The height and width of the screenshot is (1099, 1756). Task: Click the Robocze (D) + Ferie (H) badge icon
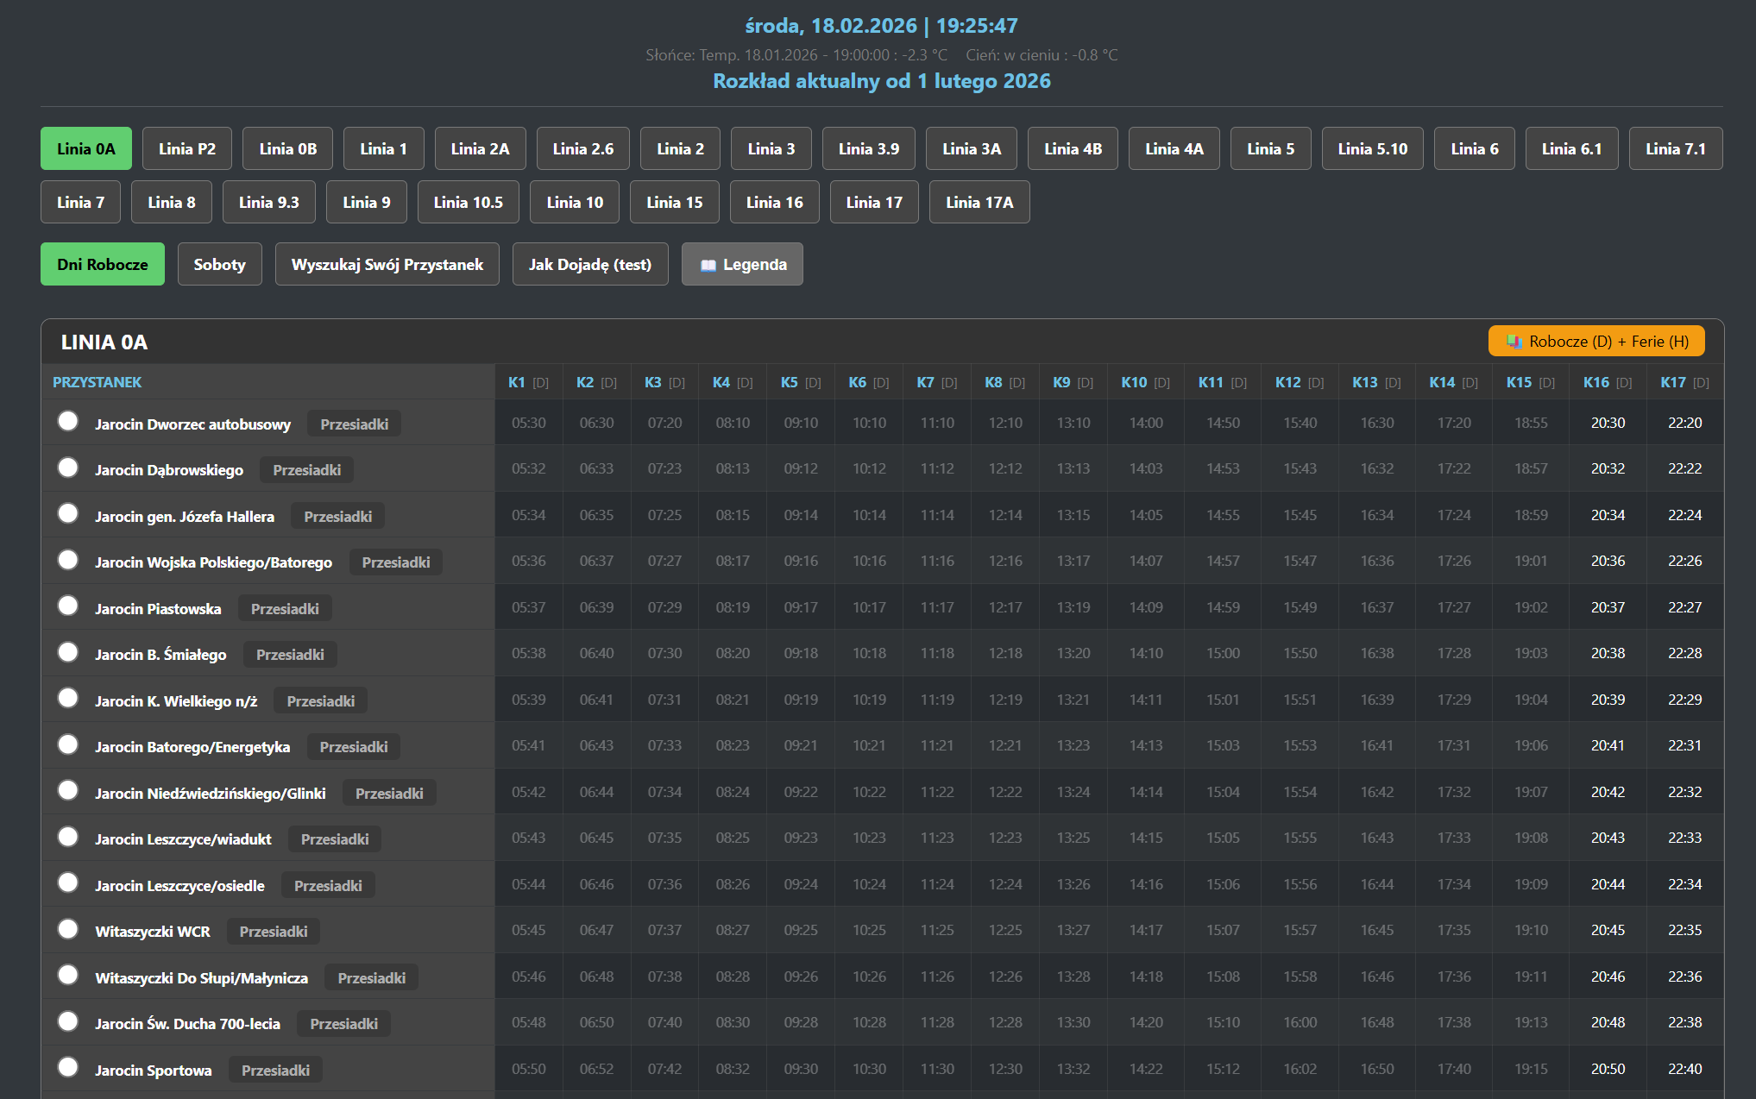pos(1514,342)
